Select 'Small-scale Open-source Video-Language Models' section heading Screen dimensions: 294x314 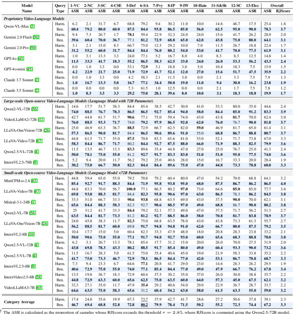[75, 173]
